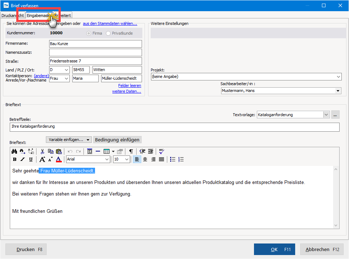Toggle underline formatting
Screen dimensions: 349x259
click(x=31, y=159)
